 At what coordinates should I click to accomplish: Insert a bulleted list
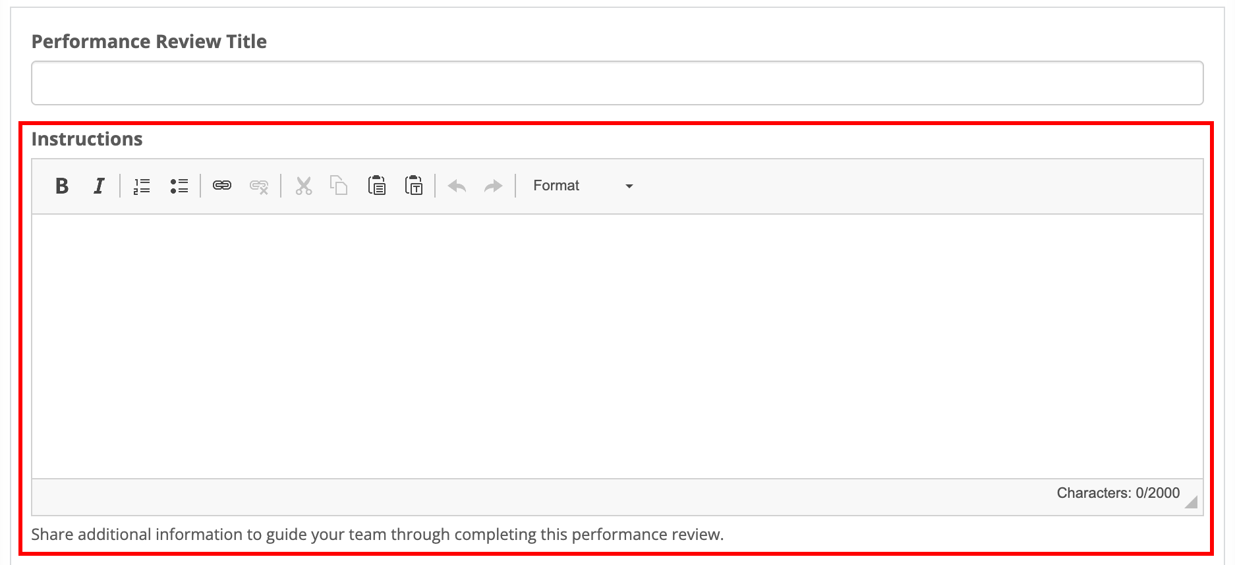179,186
